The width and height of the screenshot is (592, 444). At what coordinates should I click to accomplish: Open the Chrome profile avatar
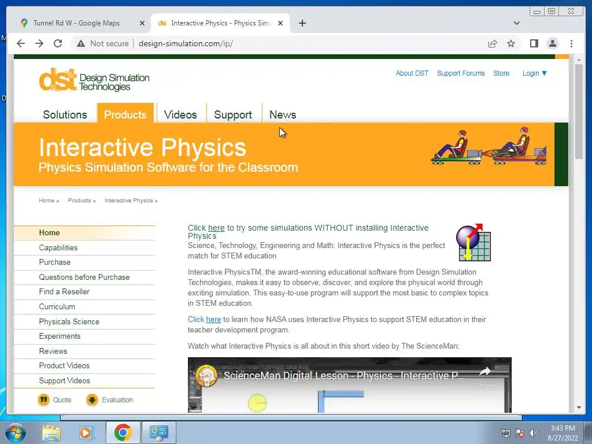coord(552,43)
